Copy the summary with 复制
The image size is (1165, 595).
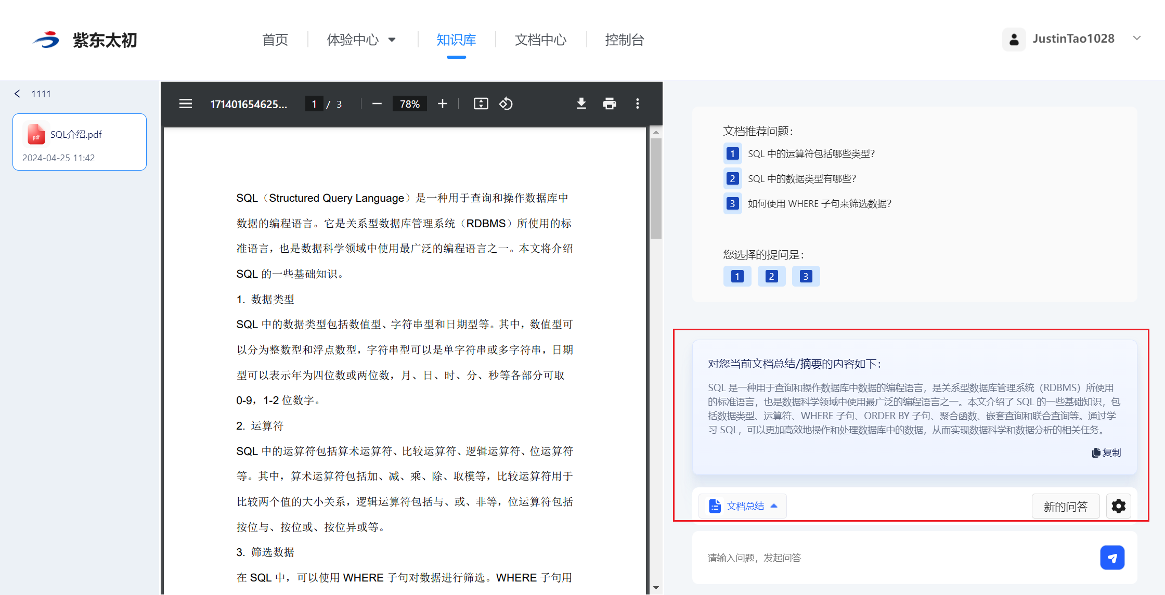(1106, 452)
